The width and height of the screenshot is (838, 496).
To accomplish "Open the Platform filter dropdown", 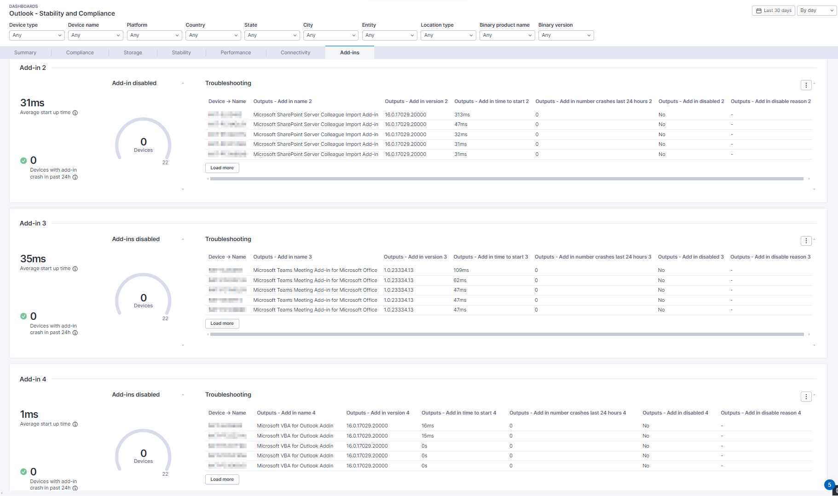I will pyautogui.click(x=155, y=35).
